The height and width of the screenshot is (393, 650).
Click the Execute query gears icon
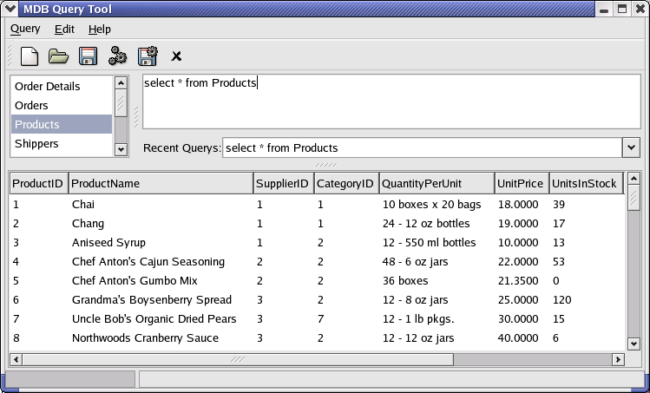coord(117,56)
